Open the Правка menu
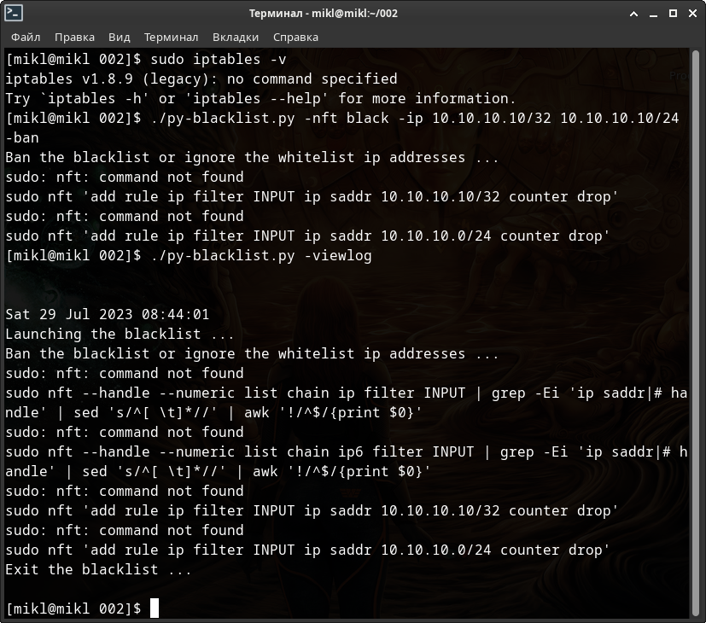Image resolution: width=706 pixels, height=623 pixels. click(x=74, y=37)
